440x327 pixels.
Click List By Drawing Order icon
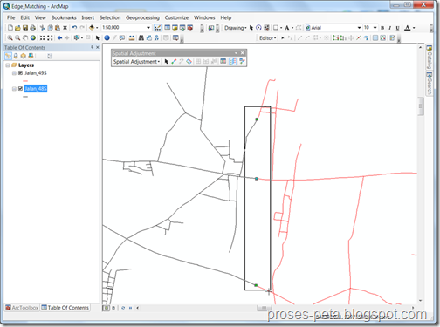(x=8, y=56)
